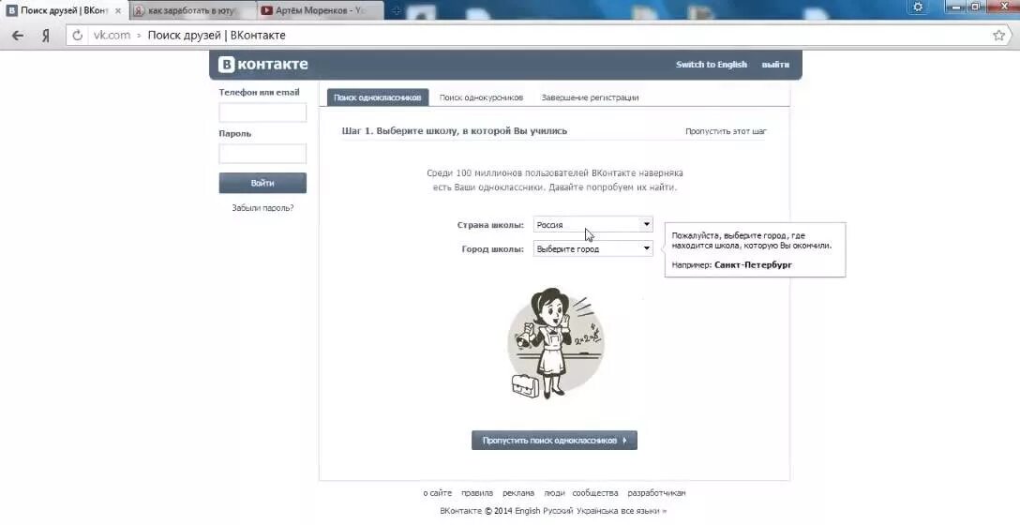Click 'Забыли пароль?' link
The image size is (1020, 525).
262,208
